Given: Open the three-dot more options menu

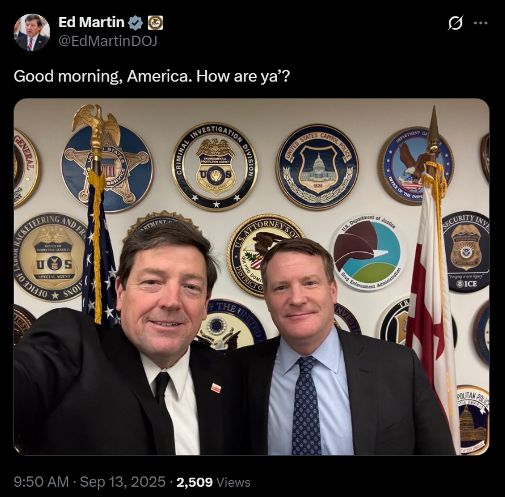Looking at the screenshot, I should coord(481,23).
